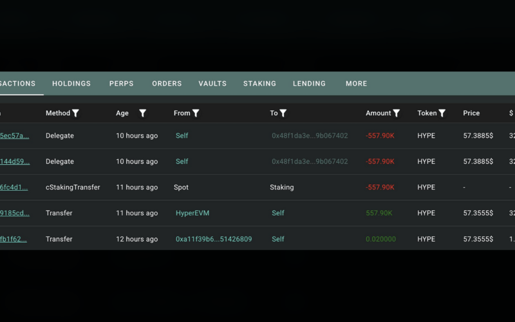Click the Price column header

(x=471, y=113)
